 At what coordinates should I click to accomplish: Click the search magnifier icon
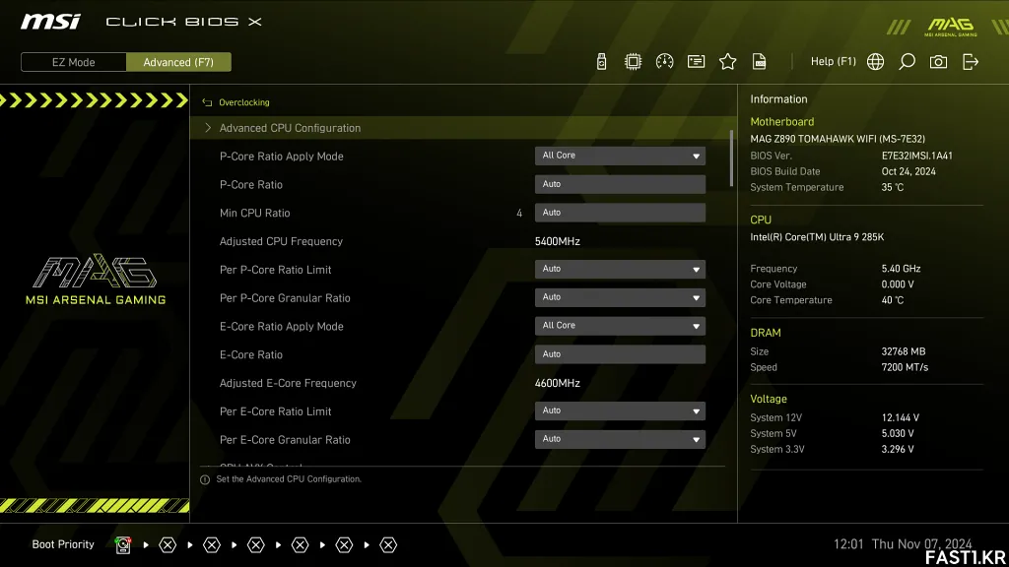coord(907,62)
